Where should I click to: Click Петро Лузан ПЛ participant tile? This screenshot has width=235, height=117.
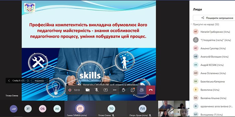(142, 109)
